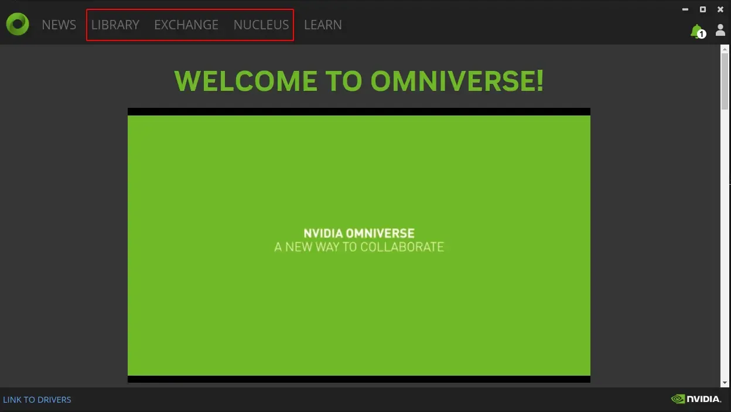Click the Omniverse green ring logo
The image size is (731, 412).
pyautogui.click(x=18, y=24)
